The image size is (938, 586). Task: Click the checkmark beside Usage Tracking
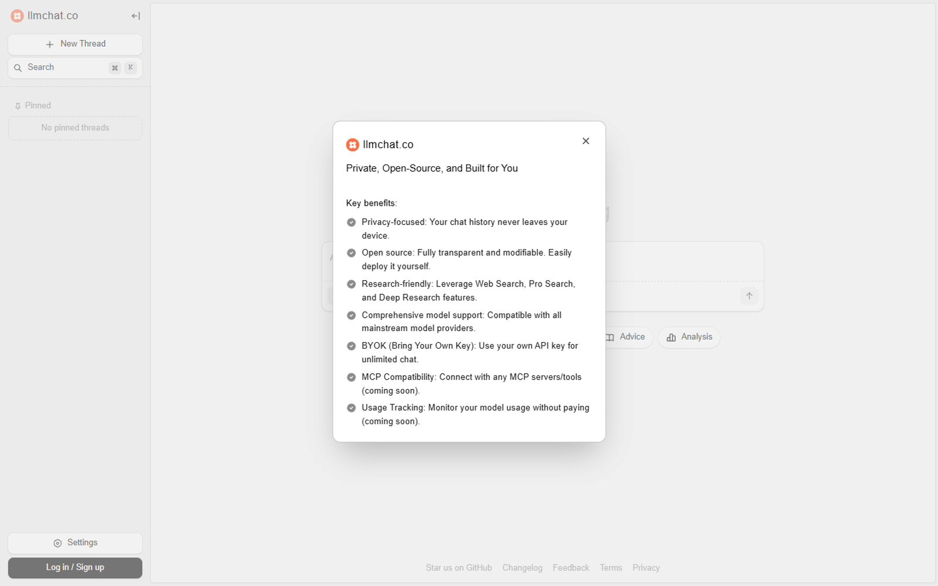(351, 408)
